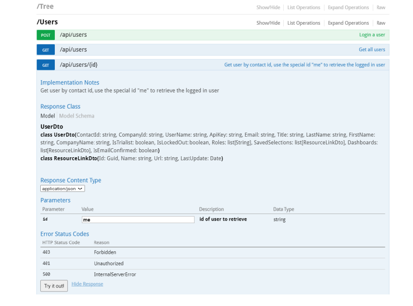
Task: List Operations for the Tree section
Action: point(304,8)
